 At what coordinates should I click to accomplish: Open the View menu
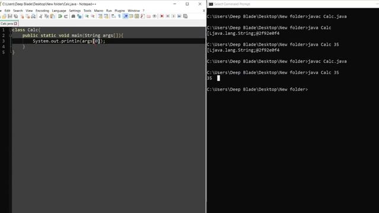pyautogui.click(x=29, y=11)
